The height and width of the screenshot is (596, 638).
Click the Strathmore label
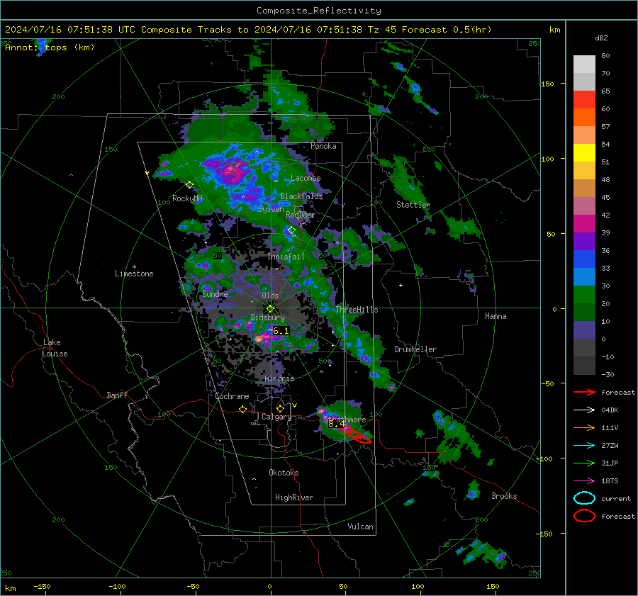pyautogui.click(x=345, y=420)
